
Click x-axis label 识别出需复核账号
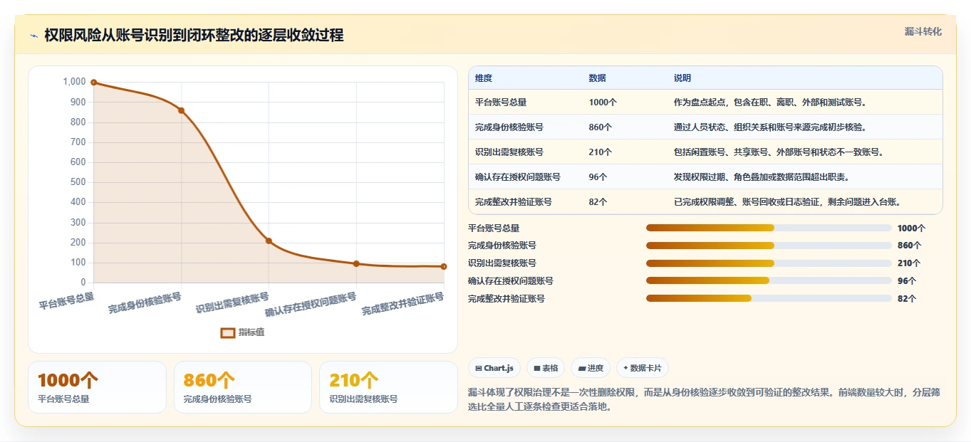(232, 303)
